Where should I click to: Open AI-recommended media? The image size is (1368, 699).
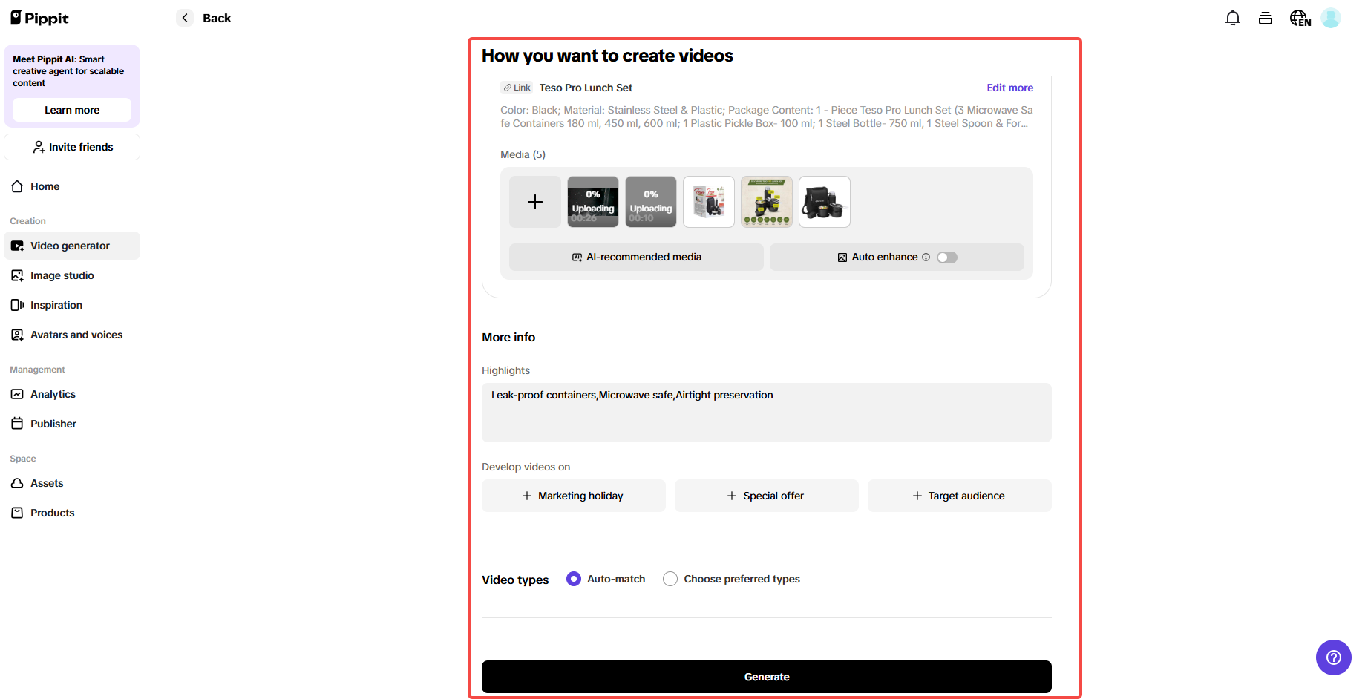point(636,257)
